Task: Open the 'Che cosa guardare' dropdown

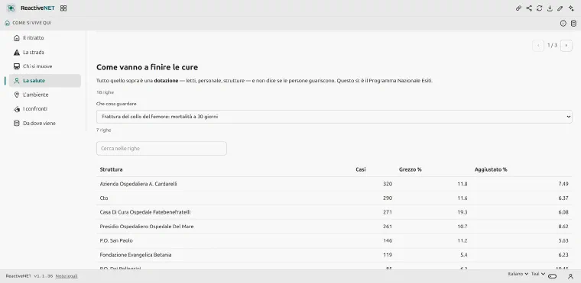Action: (334, 117)
